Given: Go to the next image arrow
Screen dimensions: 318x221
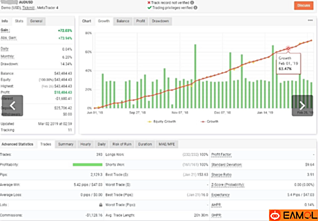Looking at the screenshot, I should 302,106.
